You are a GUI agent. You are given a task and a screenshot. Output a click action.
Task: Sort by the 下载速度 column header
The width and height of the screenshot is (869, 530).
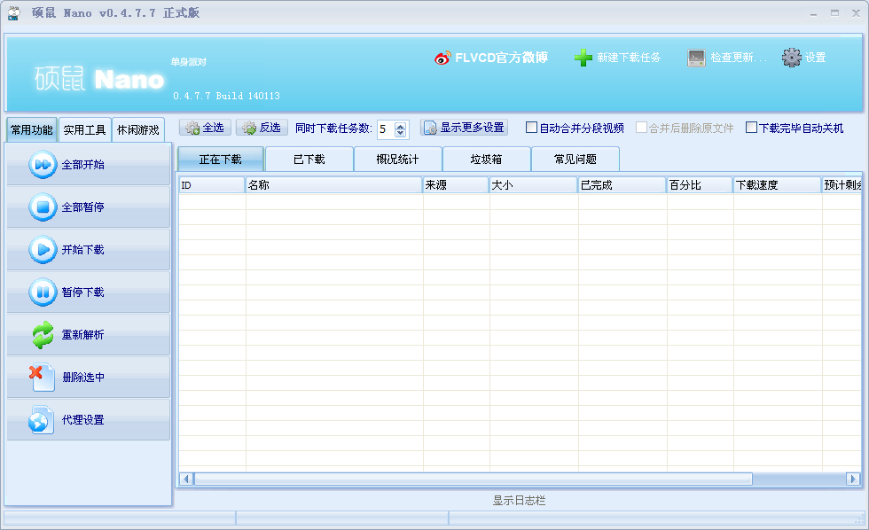[x=777, y=185]
